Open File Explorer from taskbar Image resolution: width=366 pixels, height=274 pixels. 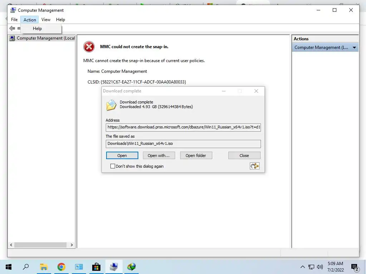(44, 267)
